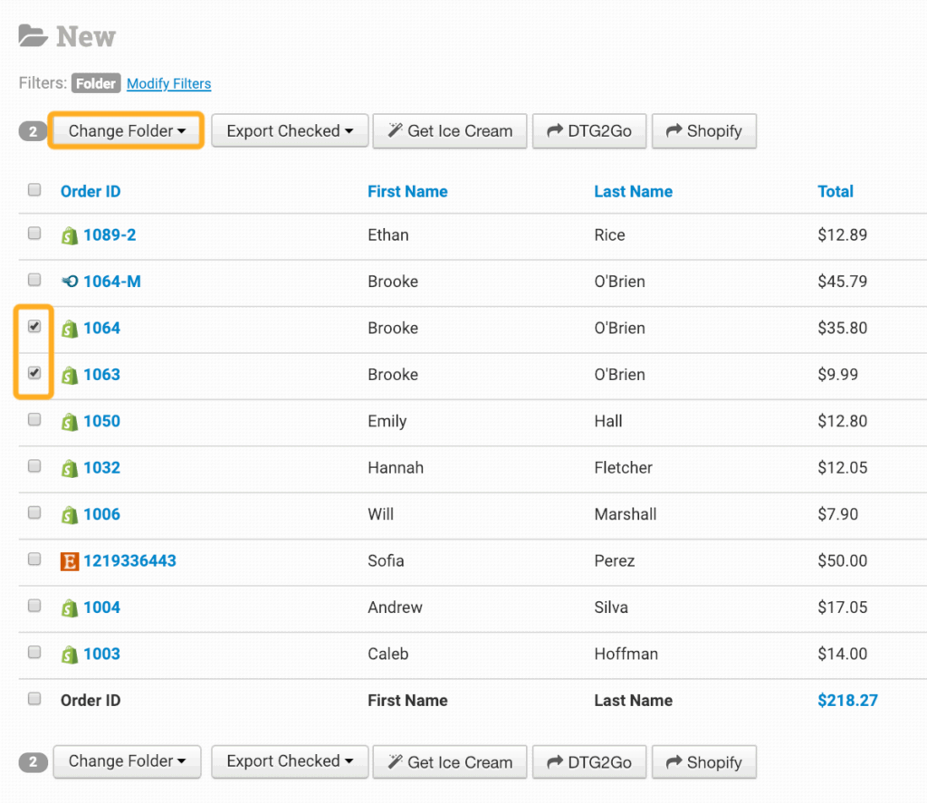This screenshot has width=927, height=803.
Task: Click the Shopify icon next to order 1032
Action: pyautogui.click(x=70, y=468)
